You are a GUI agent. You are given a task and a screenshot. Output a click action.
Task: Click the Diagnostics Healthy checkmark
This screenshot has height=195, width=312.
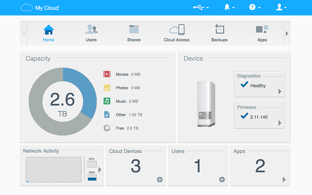tap(244, 84)
